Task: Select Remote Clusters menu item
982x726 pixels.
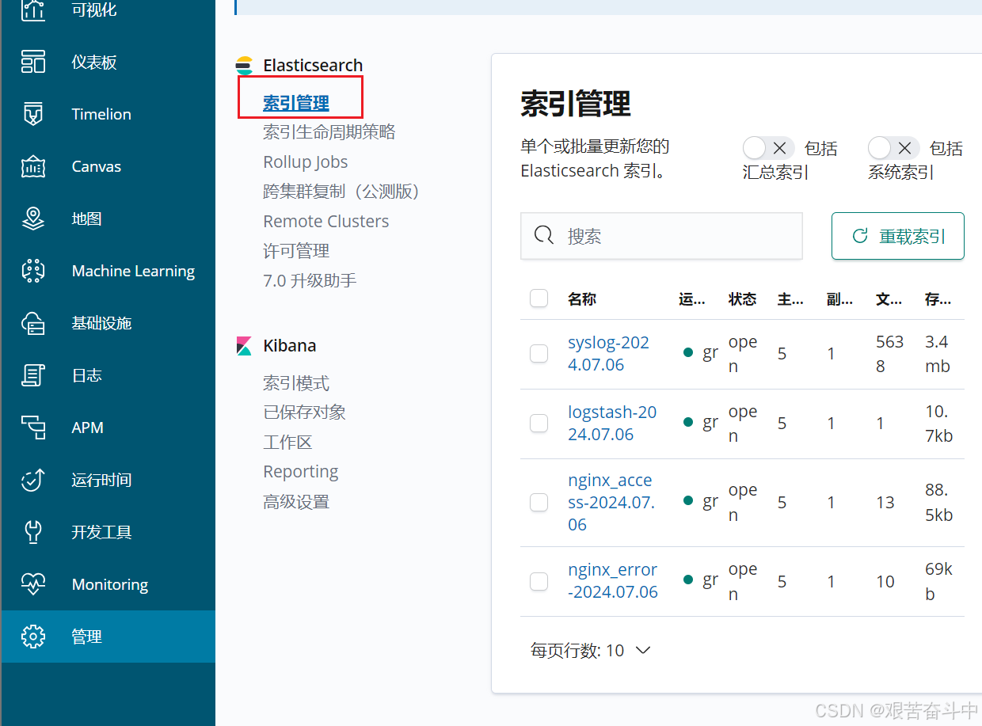Action: 326,222
